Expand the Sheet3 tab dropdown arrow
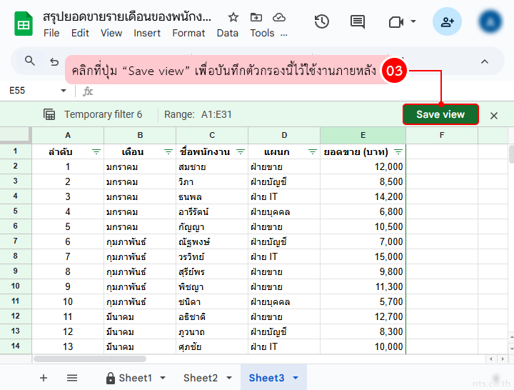The height and width of the screenshot is (390, 514). point(296,378)
